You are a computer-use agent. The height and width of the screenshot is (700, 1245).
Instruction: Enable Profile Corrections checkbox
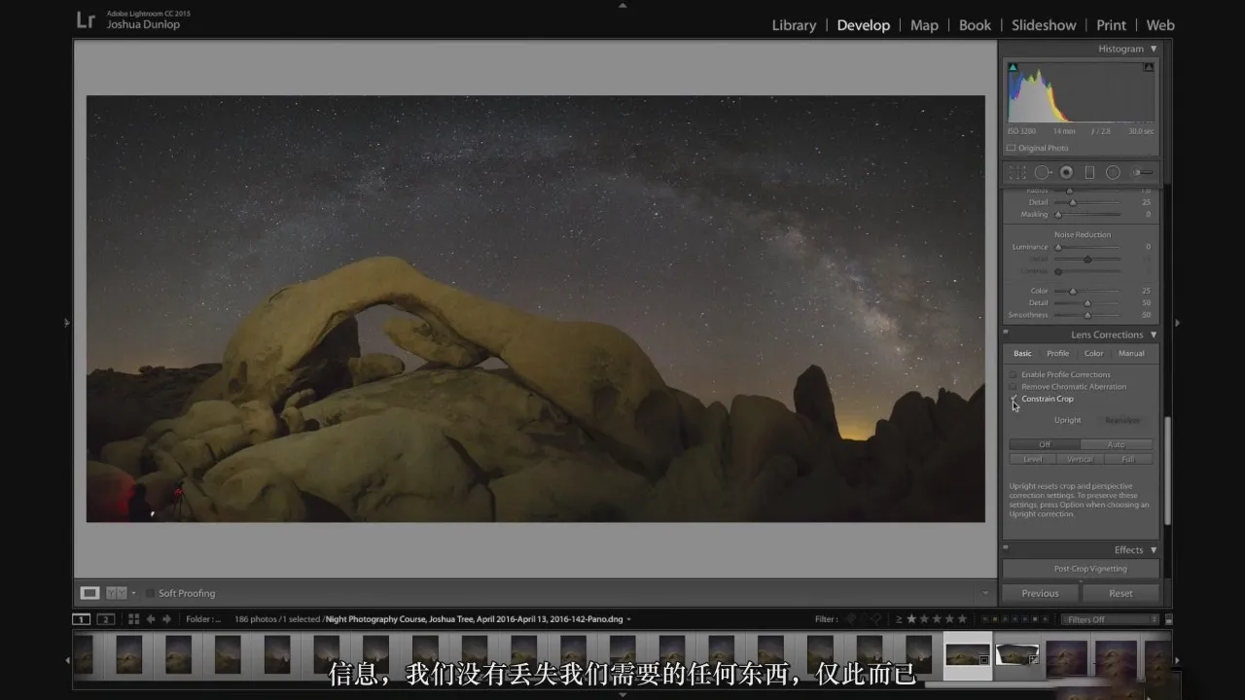tap(1013, 374)
